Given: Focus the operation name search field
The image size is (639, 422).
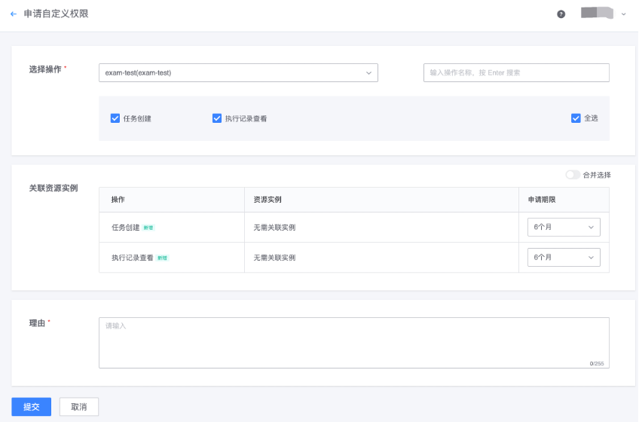Looking at the screenshot, I should [516, 72].
